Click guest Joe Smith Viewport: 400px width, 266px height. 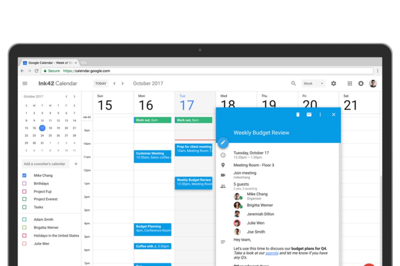[256, 232]
